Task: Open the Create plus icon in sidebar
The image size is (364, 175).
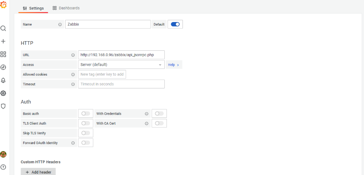Action: [x=3, y=41]
